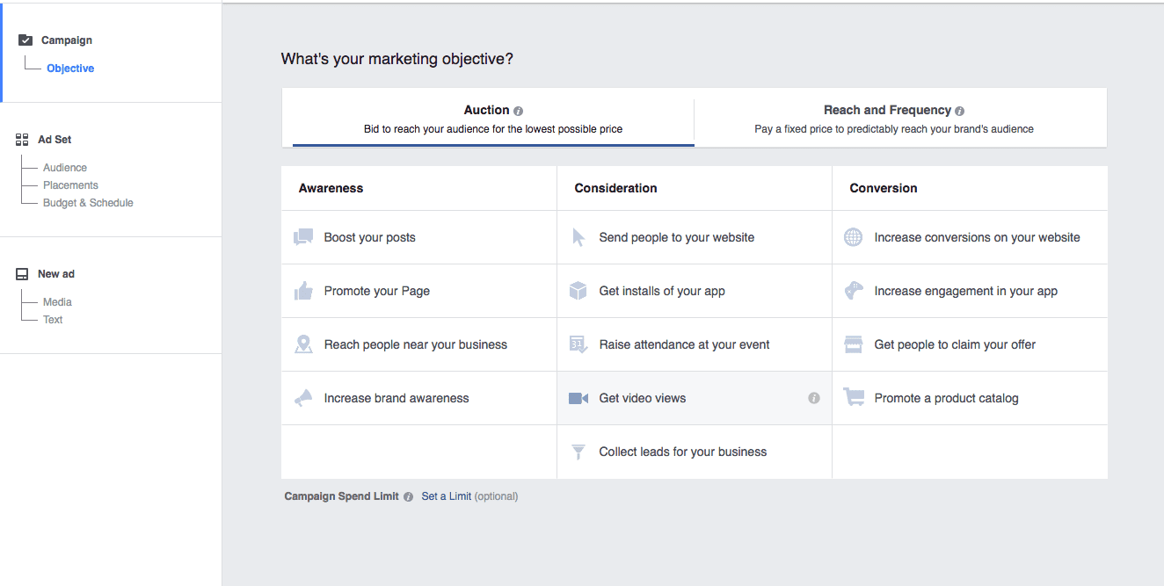Image resolution: width=1164 pixels, height=586 pixels.
Task: Click the New ad panel icon
Action: pos(23,274)
